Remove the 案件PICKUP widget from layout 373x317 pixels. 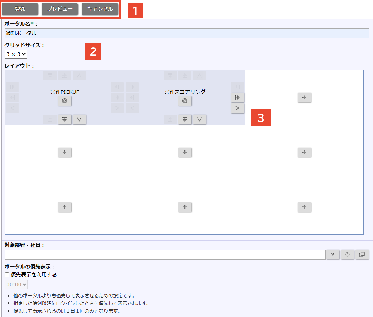click(x=65, y=101)
